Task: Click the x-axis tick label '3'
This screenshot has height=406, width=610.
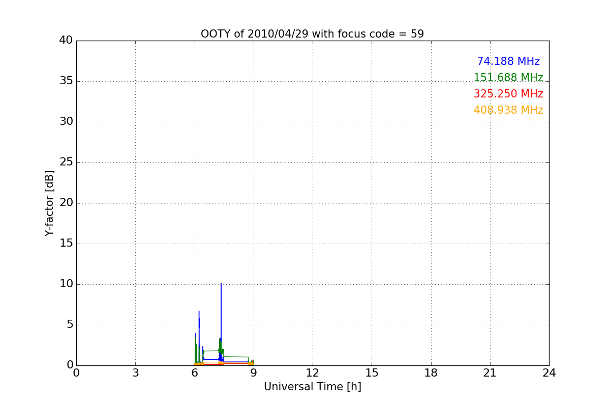Action: click(x=135, y=373)
